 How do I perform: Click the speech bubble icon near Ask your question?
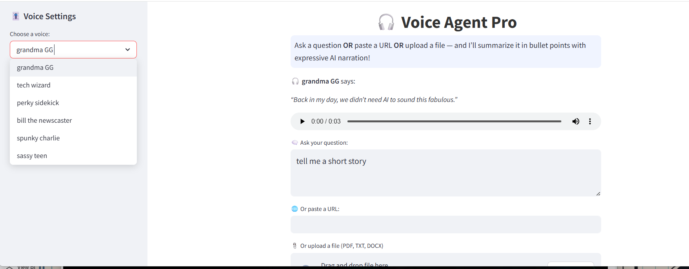[295, 142]
